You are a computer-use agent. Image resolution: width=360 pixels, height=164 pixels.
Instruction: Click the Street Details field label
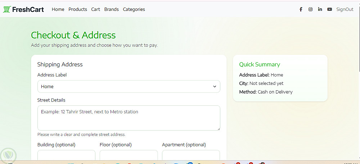point(51,100)
